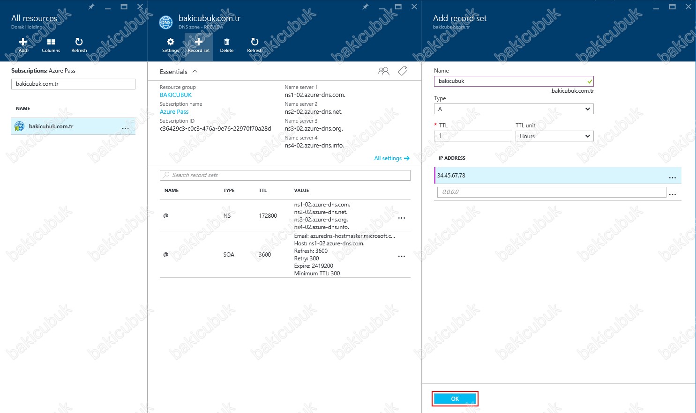This screenshot has height=413, width=696.
Task: Select the NS record row type cell
Action: click(227, 215)
